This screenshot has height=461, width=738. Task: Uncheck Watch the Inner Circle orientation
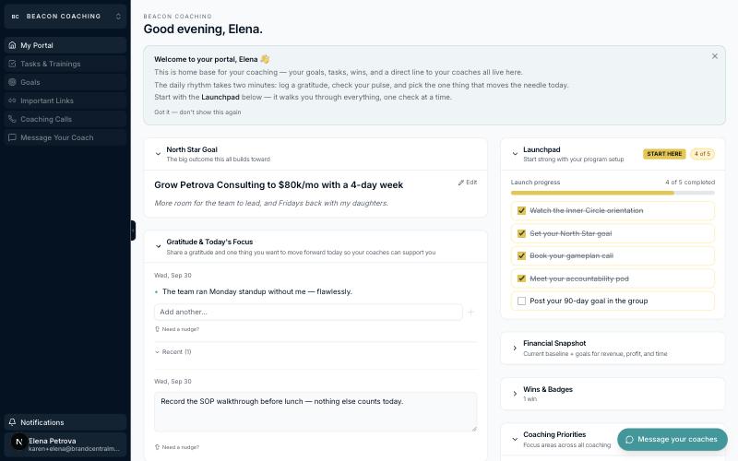(521, 210)
